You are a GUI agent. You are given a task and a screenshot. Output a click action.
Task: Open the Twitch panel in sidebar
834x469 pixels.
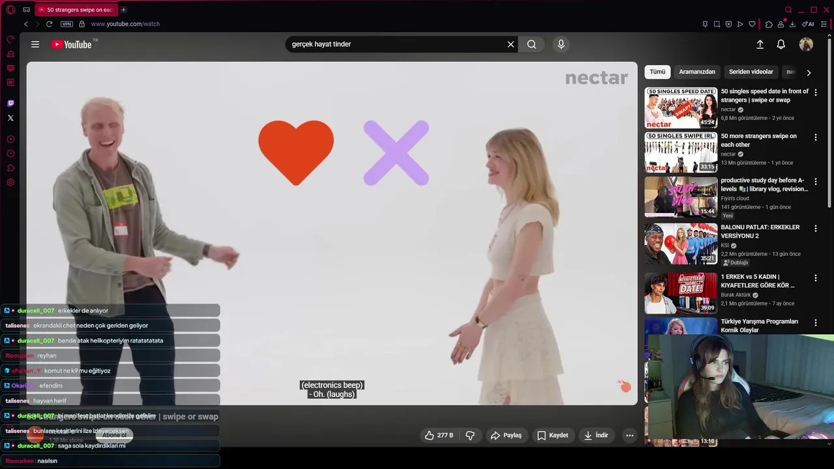point(10,103)
